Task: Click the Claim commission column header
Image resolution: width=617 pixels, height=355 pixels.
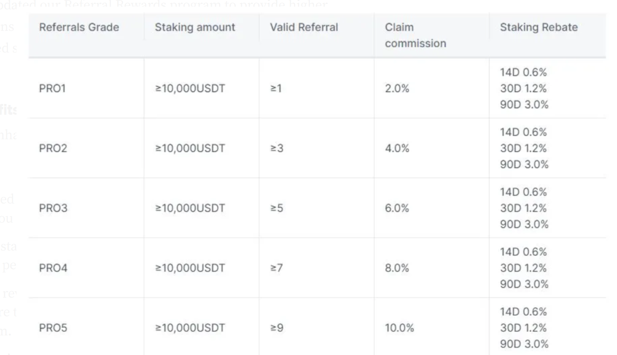Action: (x=416, y=35)
